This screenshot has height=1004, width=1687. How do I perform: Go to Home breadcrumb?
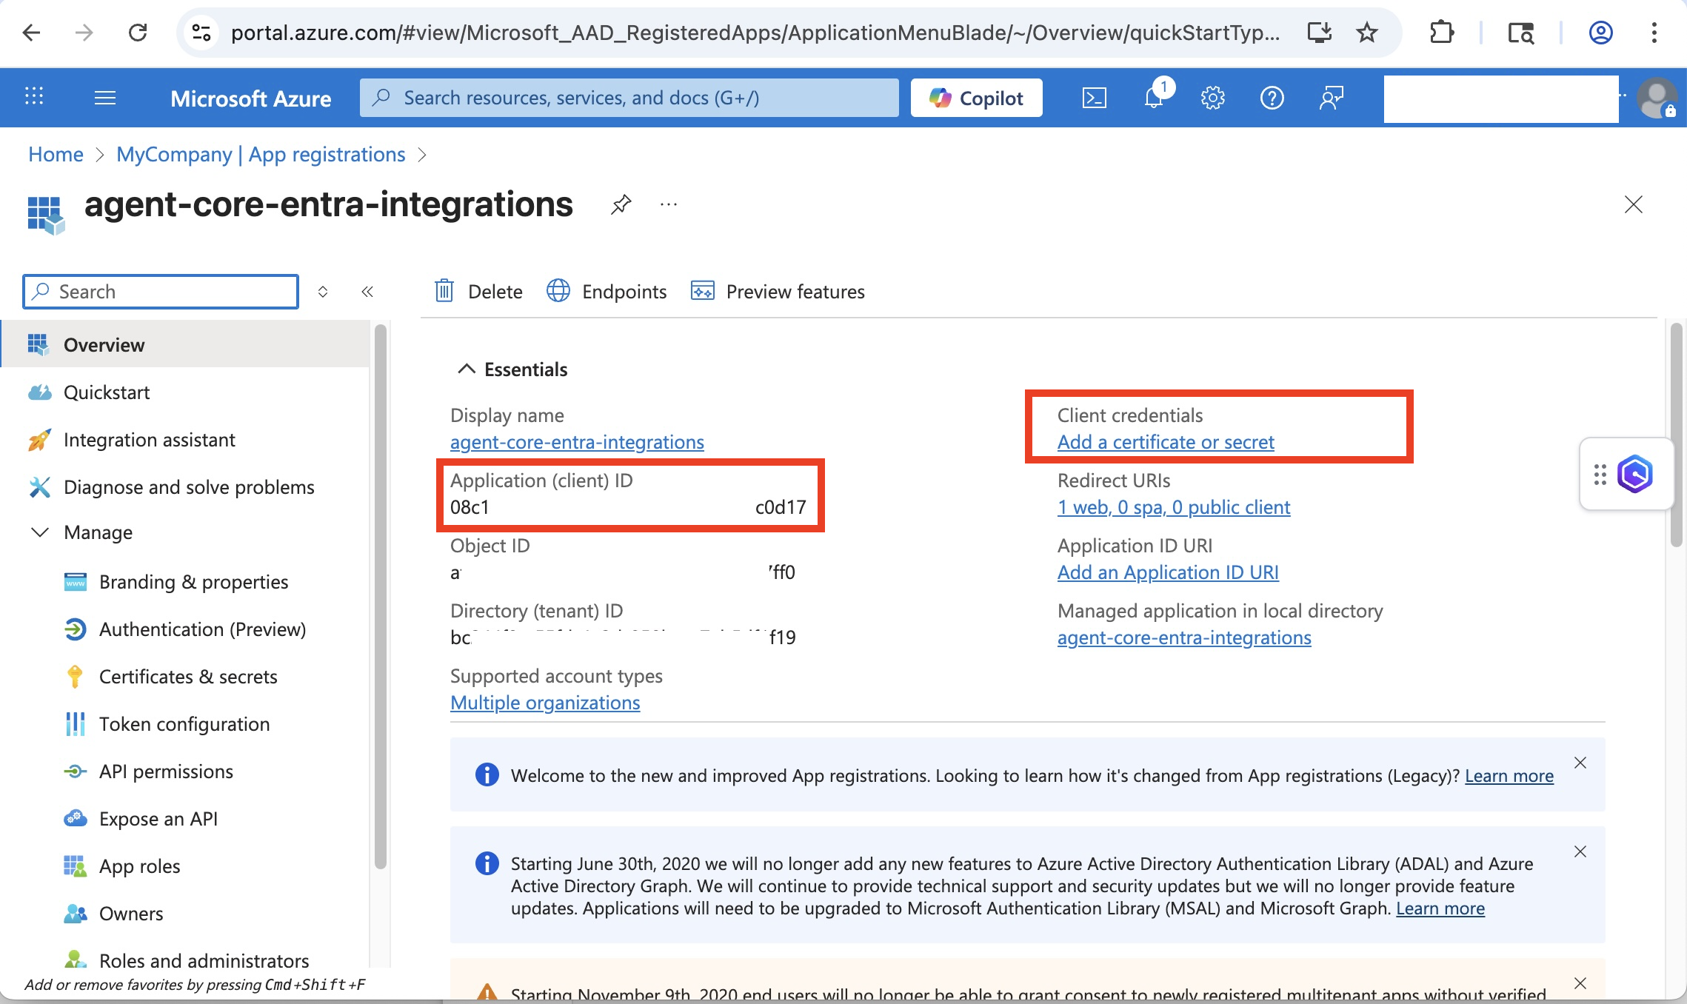tap(56, 155)
